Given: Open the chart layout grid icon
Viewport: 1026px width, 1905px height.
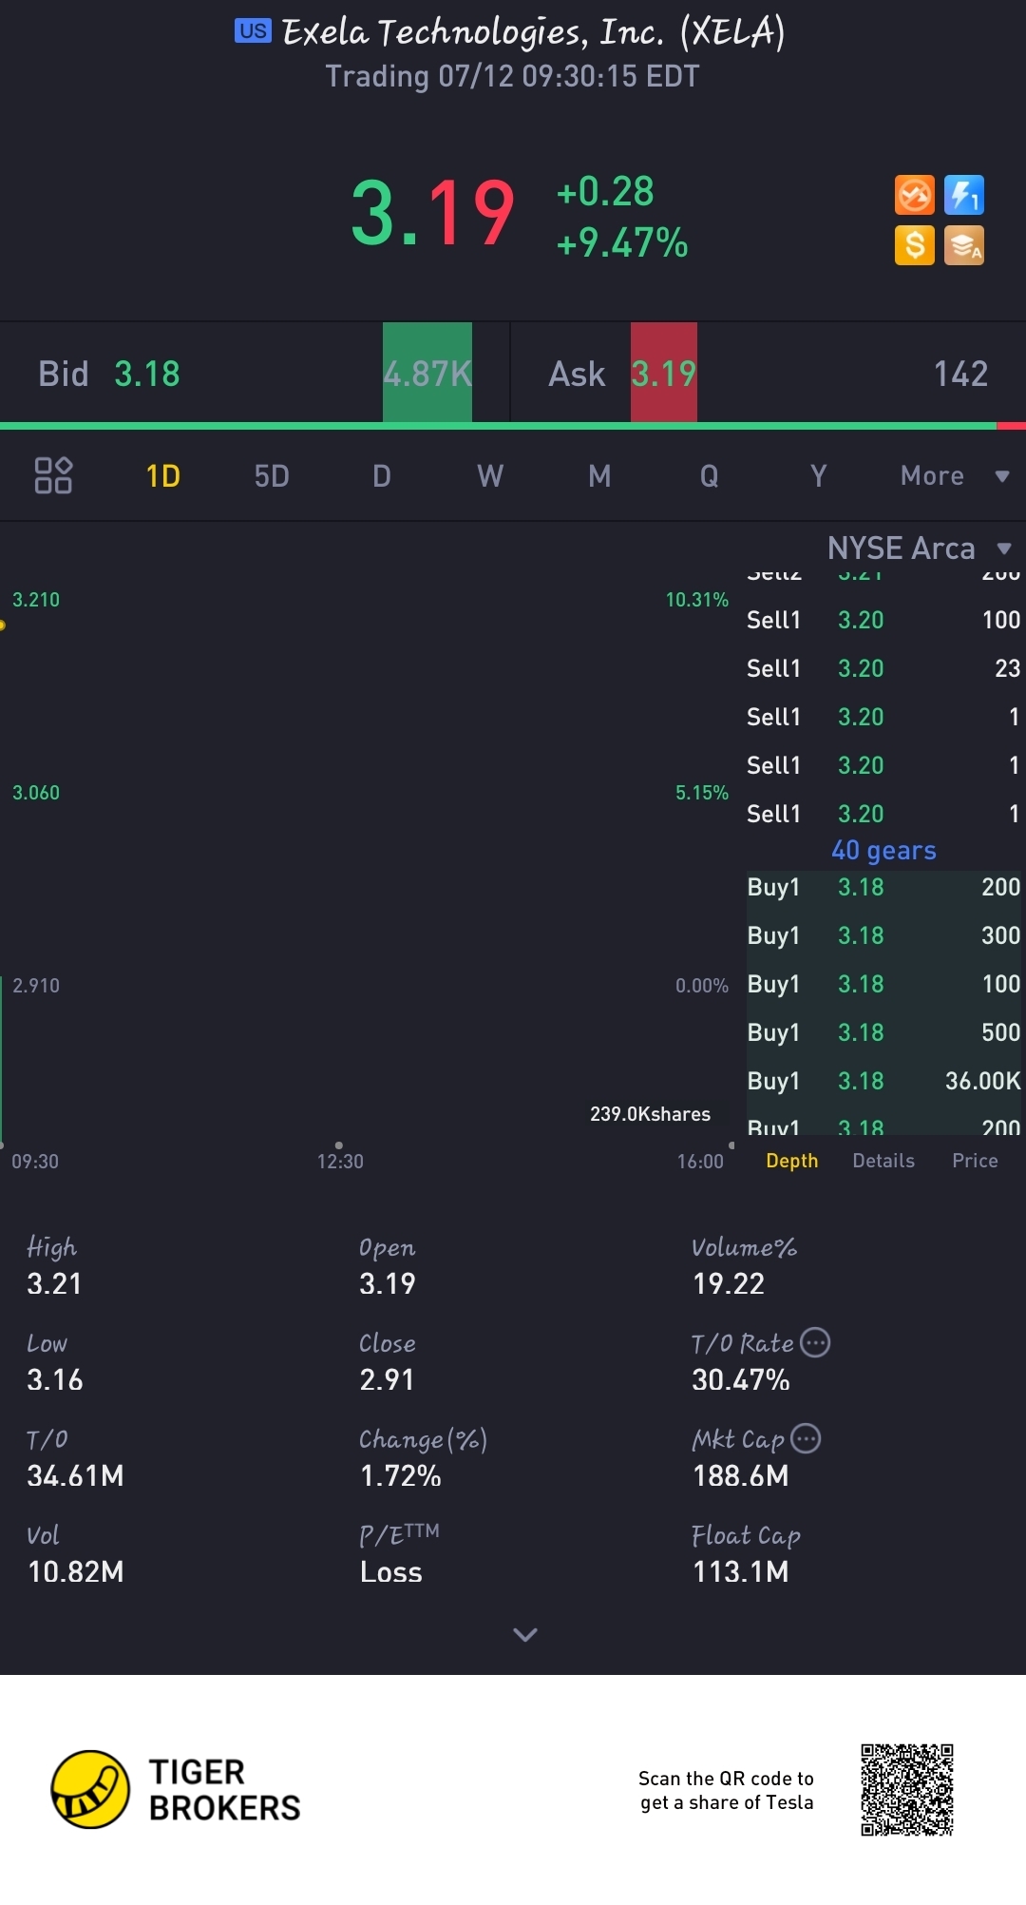Looking at the screenshot, I should coord(53,475).
